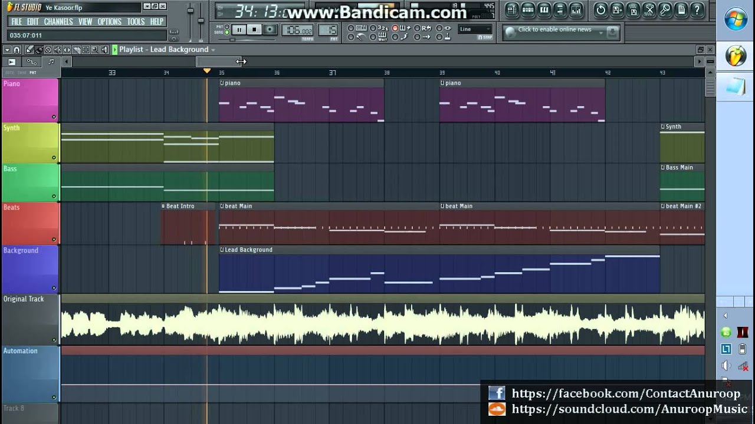Open the playlist options menu arrow
Image resolution: width=755 pixels, height=424 pixels.
(x=7, y=49)
